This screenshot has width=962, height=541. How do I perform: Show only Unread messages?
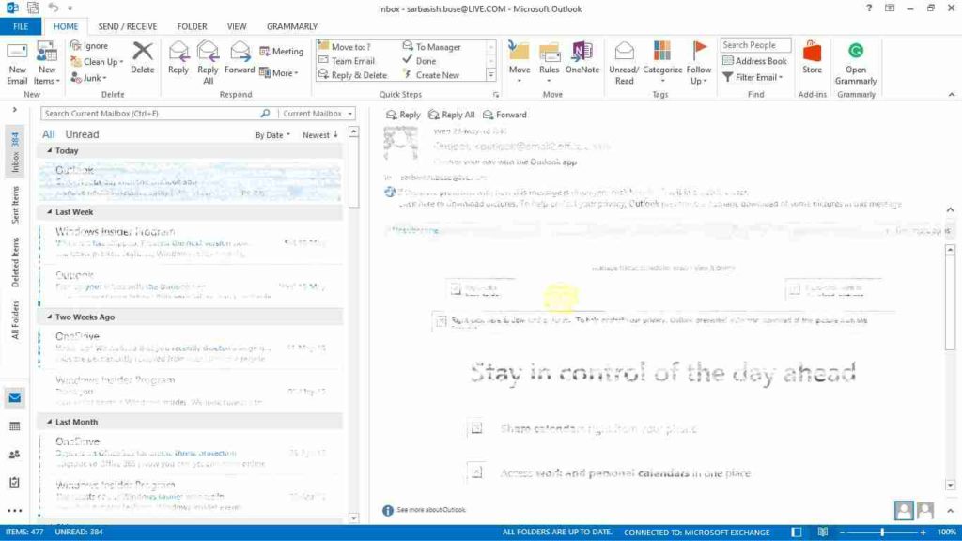(x=83, y=134)
